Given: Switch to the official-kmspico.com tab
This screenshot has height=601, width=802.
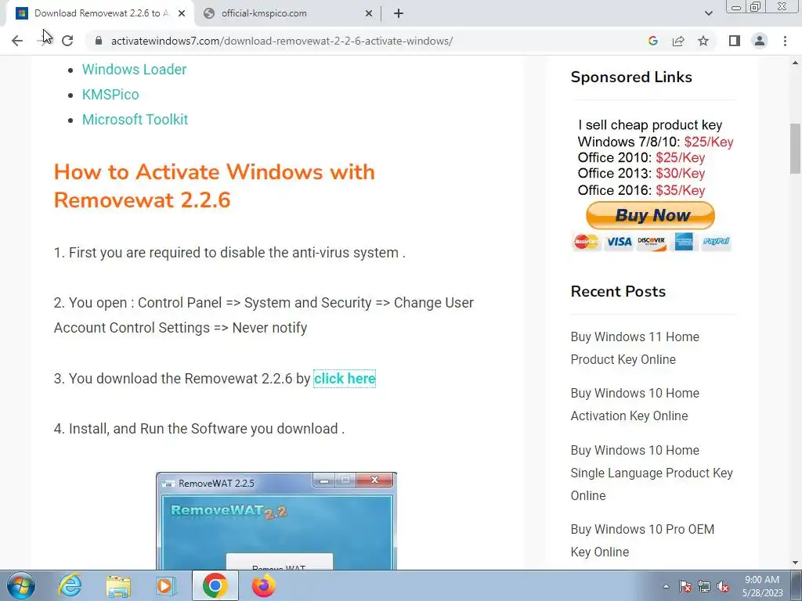Looking at the screenshot, I should 287,14.
